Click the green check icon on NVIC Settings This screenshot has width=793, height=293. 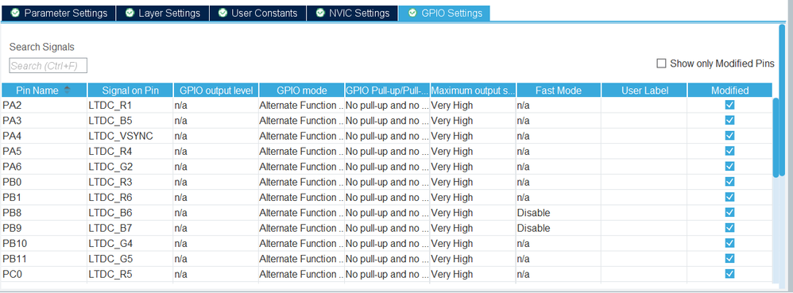pyautogui.click(x=319, y=13)
